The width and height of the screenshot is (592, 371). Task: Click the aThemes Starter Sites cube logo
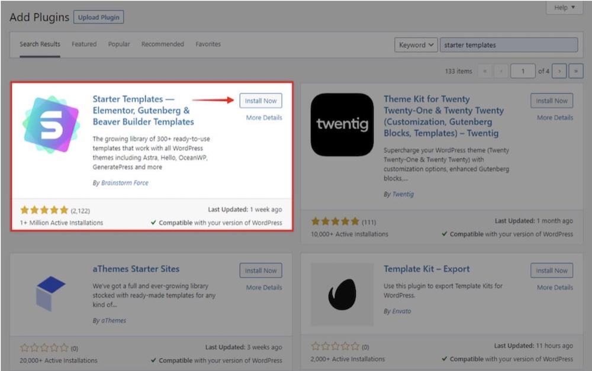point(50,293)
